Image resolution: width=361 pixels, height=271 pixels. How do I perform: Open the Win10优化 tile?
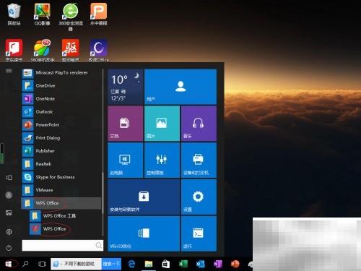tap(144, 233)
